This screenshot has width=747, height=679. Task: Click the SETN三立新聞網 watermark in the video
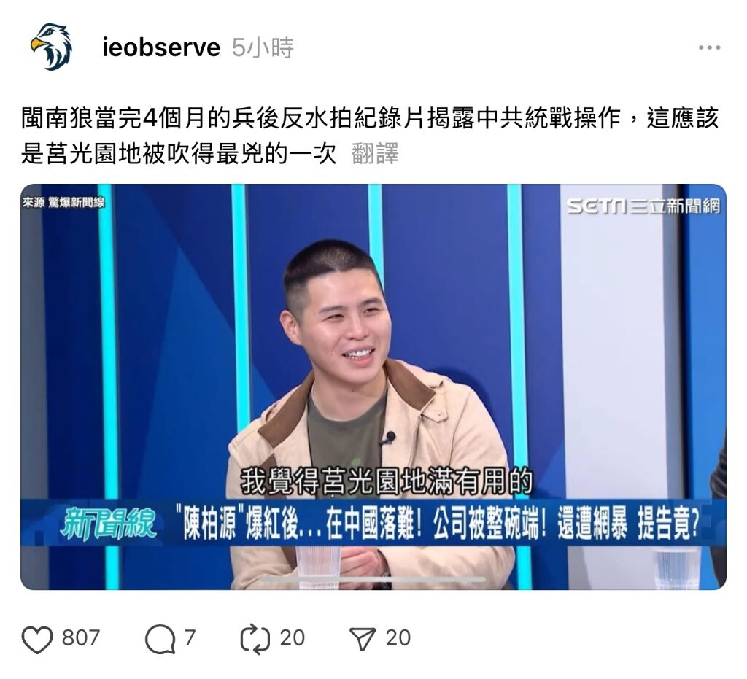643,206
